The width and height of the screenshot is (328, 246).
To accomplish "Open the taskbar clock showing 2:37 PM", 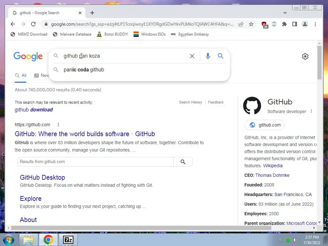I will point(312,240).
